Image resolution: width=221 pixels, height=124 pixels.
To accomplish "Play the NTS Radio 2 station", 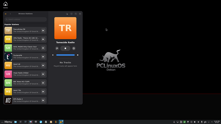I will coord(43,100).
